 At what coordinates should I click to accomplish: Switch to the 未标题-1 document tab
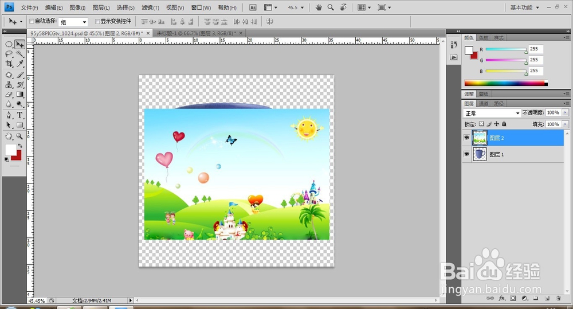click(x=197, y=33)
